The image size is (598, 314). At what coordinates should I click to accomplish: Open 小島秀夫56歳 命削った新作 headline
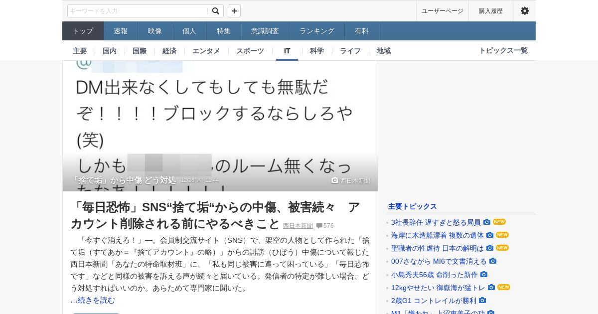point(435,275)
